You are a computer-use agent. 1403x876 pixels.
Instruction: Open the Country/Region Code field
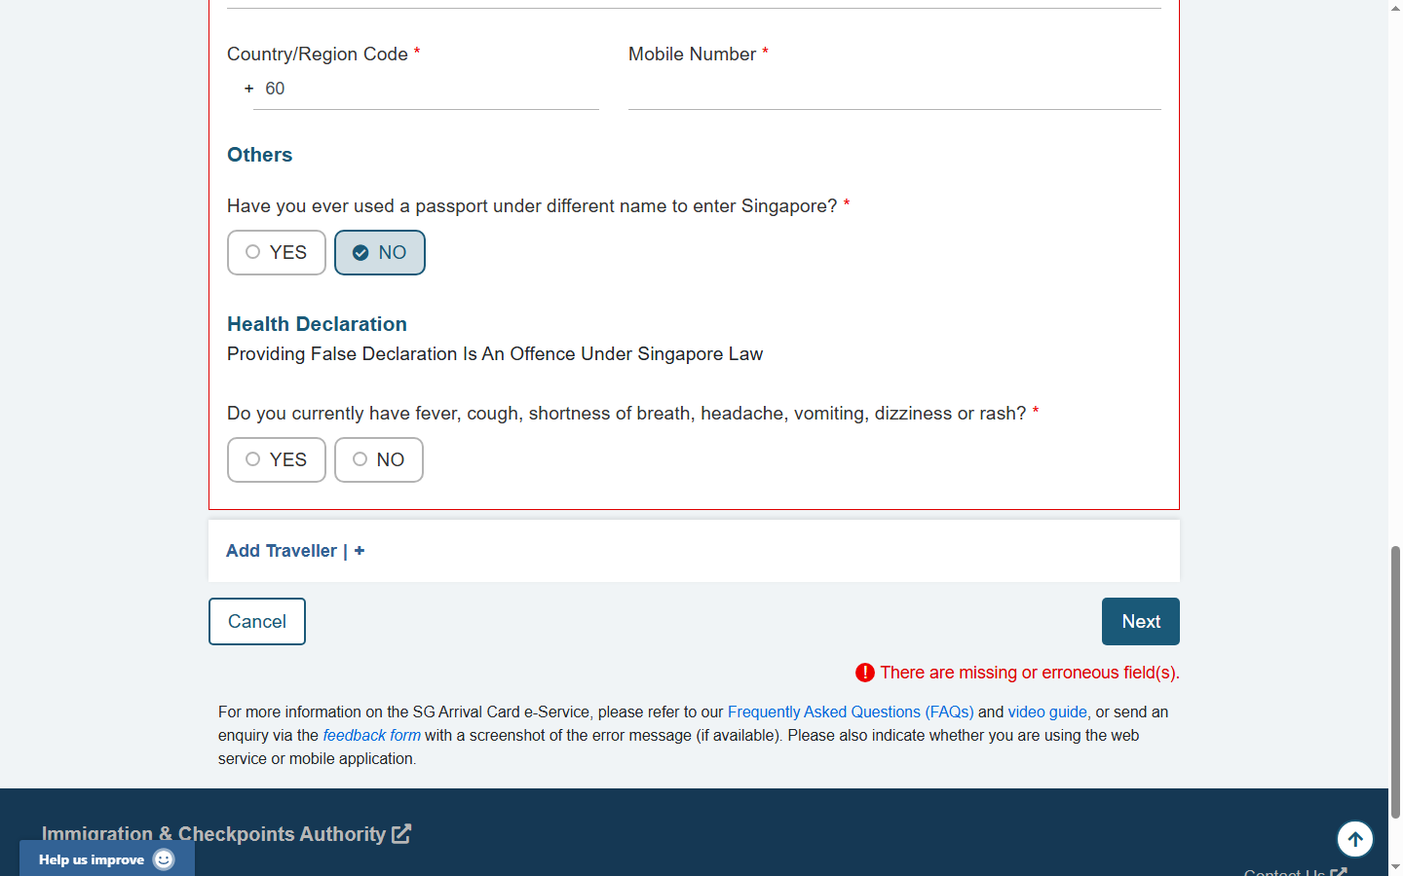point(426,90)
